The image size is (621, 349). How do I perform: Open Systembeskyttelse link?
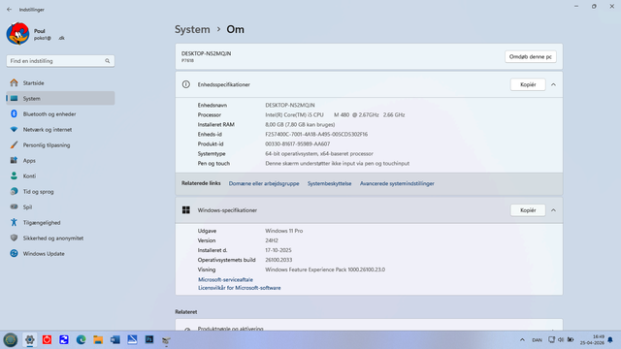(329, 183)
